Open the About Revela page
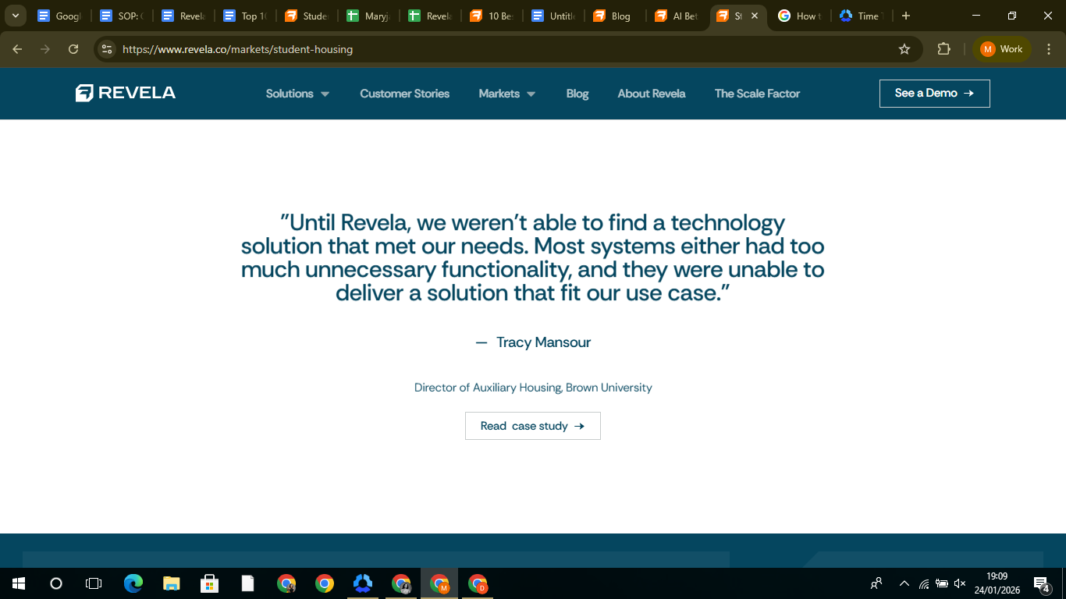The width and height of the screenshot is (1066, 599). pos(652,94)
